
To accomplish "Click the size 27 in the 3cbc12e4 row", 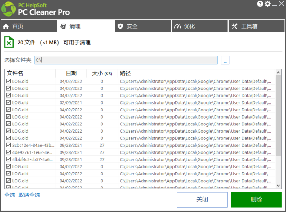I will click(102, 145).
